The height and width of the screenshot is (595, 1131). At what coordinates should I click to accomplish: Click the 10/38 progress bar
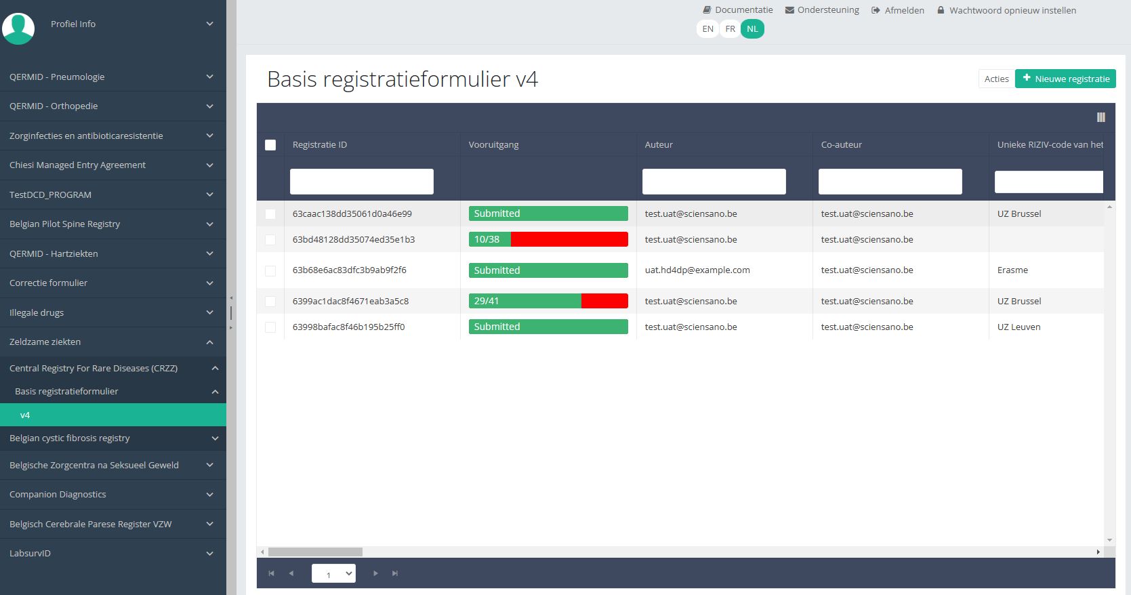(x=548, y=239)
